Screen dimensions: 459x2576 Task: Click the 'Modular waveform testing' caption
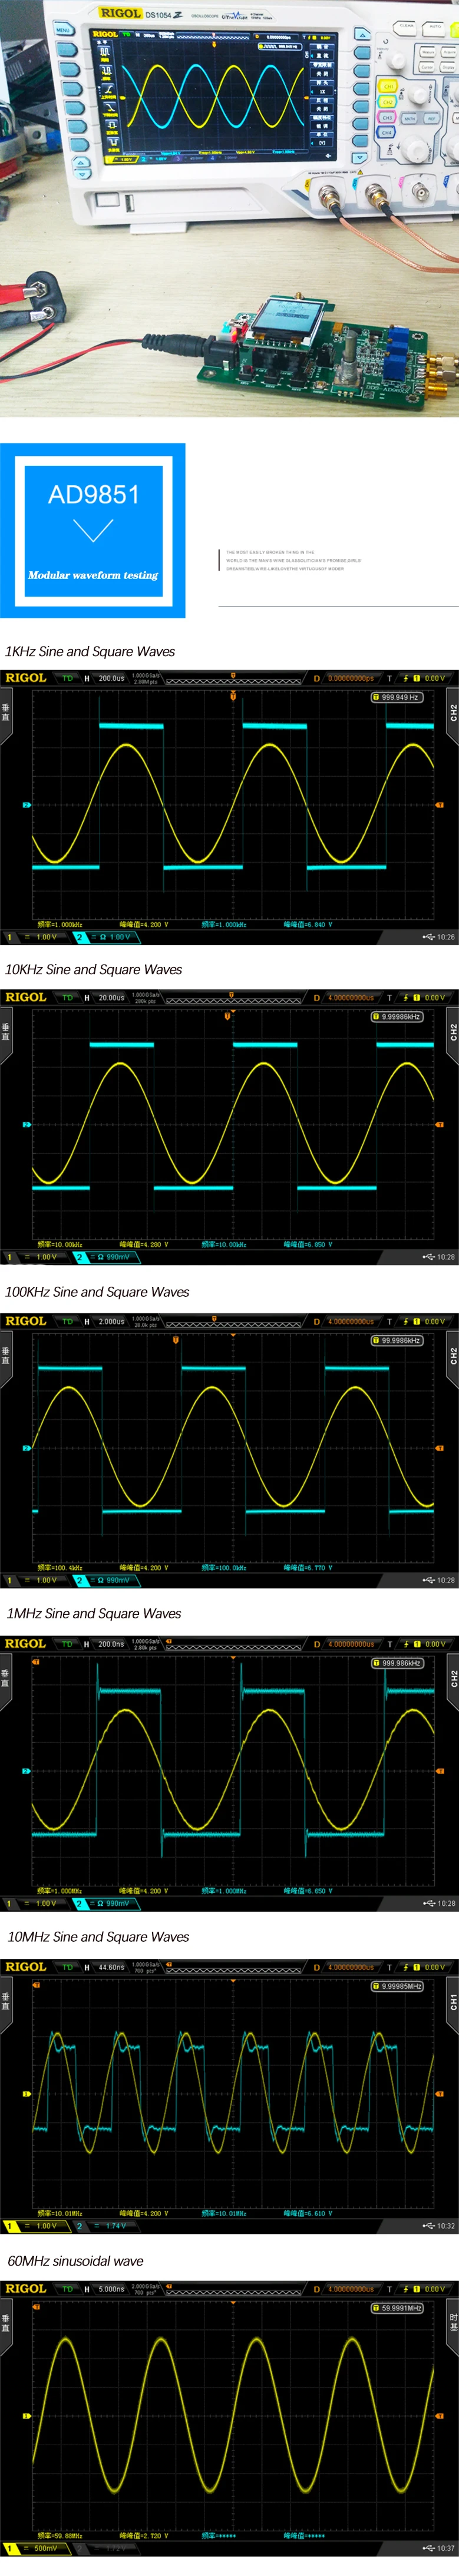coord(93,575)
